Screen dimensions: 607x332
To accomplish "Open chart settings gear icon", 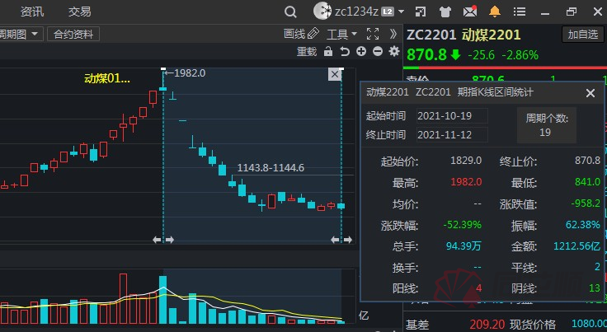I will pyautogui.click(x=393, y=52).
